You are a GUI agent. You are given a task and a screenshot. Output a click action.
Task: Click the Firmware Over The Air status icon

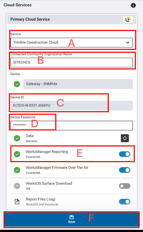[17, 170]
